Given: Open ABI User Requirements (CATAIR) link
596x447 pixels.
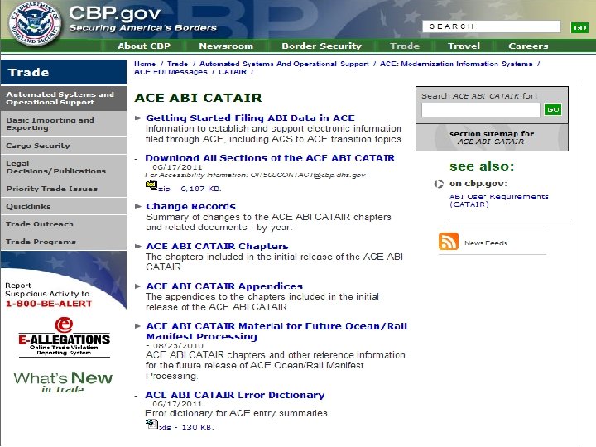Looking at the screenshot, I should coord(498,200).
